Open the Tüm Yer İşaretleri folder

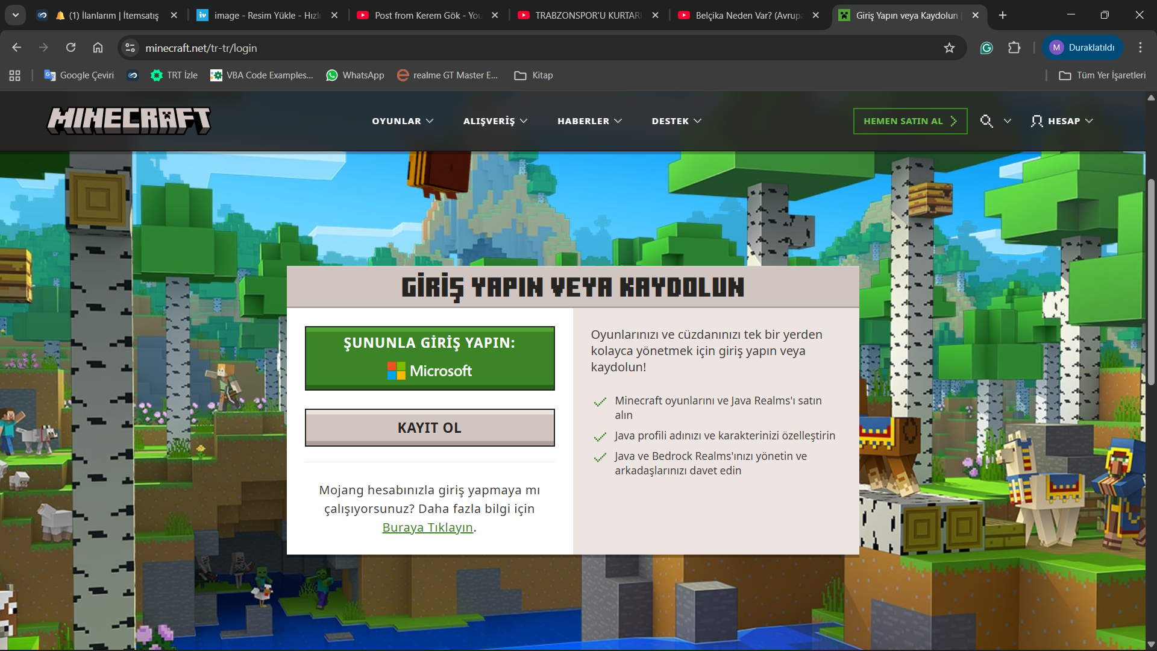tap(1102, 75)
